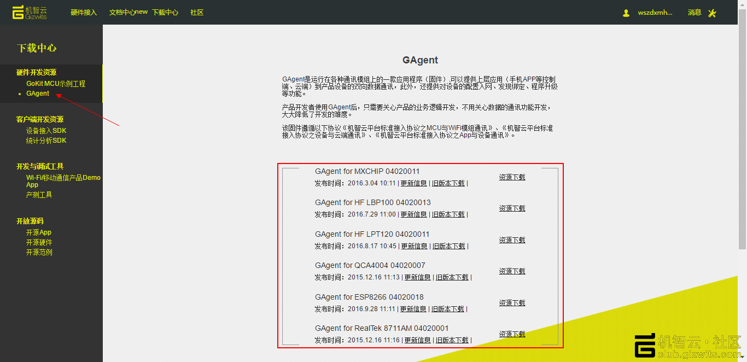
Task: Click 硬件开发资源 section heading
Action: 36,72
